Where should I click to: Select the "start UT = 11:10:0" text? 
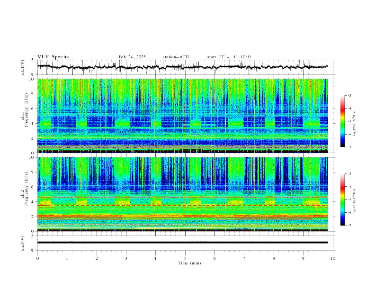[229, 57]
